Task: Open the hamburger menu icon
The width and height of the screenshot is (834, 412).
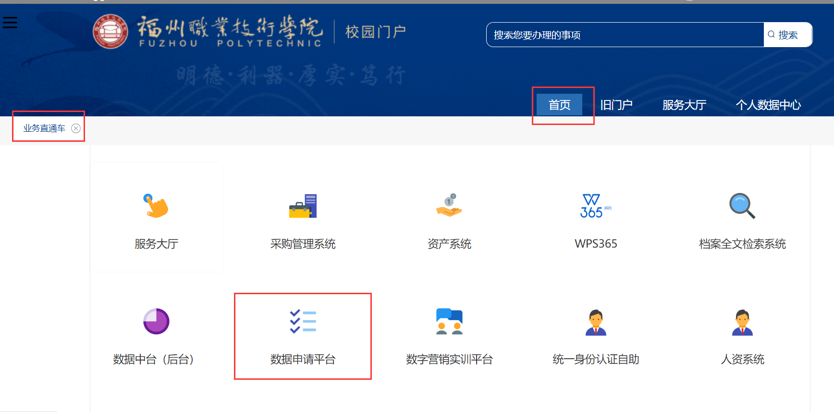Action: point(10,23)
